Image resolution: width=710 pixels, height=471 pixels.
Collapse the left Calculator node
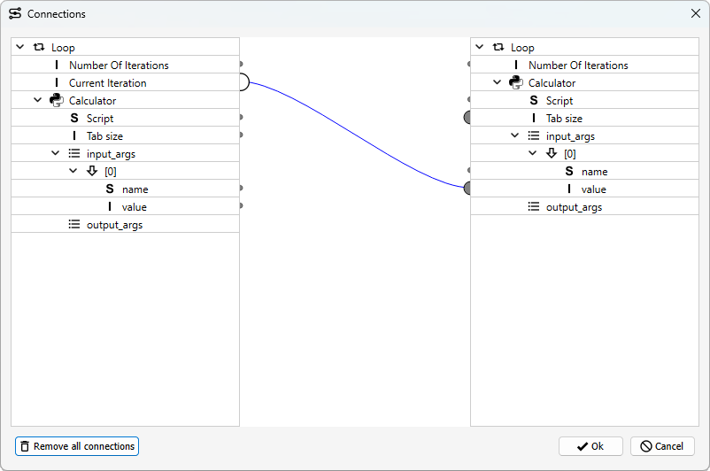37,100
